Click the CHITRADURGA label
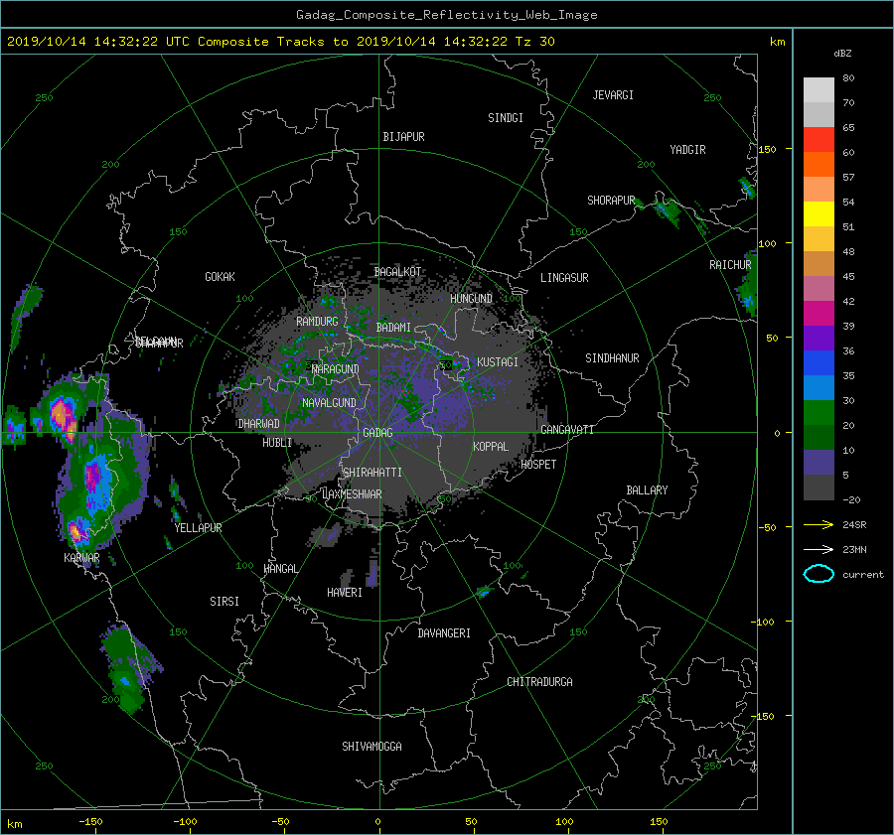 tap(540, 682)
